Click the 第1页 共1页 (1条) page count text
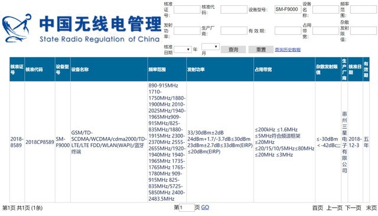Viewport: 378px width, 216px height. pyautogui.click(x=22, y=208)
